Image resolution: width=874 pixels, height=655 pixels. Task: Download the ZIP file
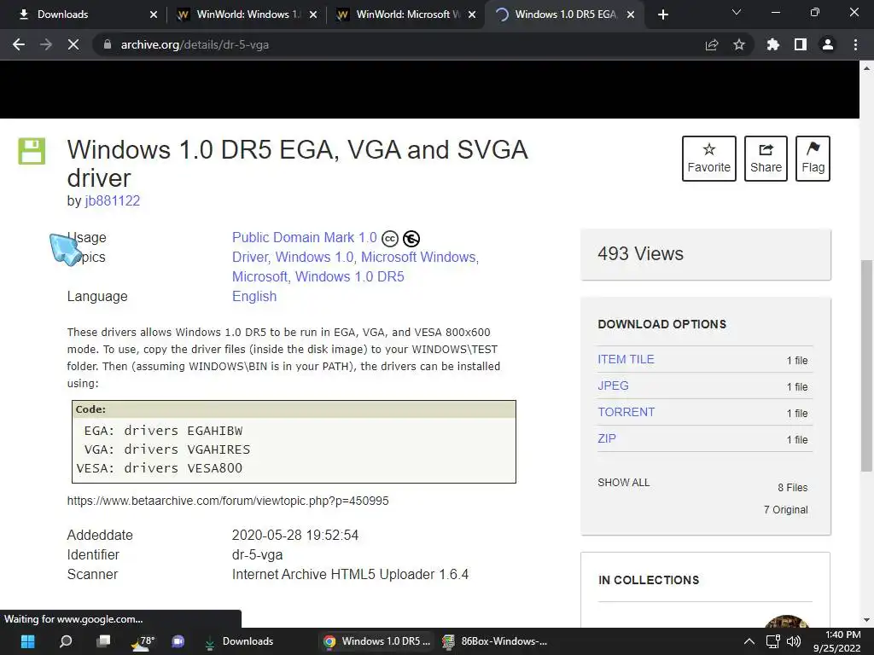(607, 438)
